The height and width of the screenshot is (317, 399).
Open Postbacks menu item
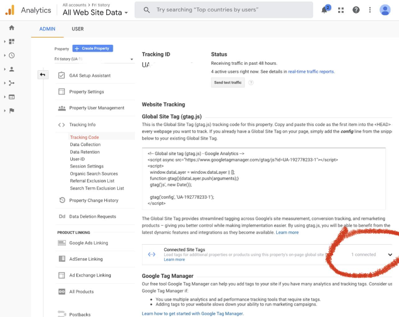80,315
